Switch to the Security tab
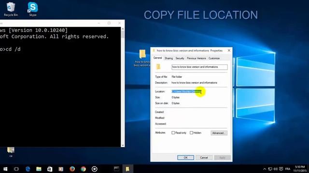This screenshot has width=309, height=173. [180, 58]
